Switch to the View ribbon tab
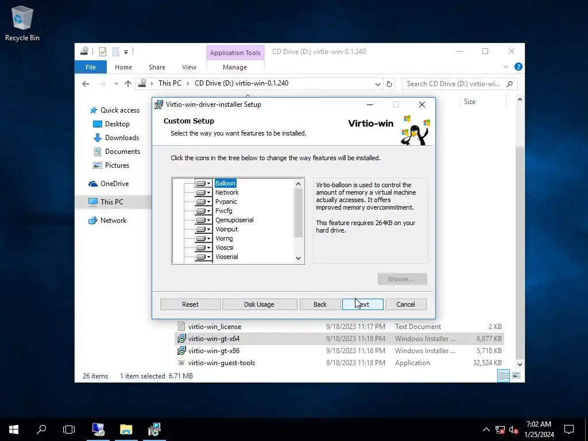The image size is (588, 441). (x=189, y=67)
